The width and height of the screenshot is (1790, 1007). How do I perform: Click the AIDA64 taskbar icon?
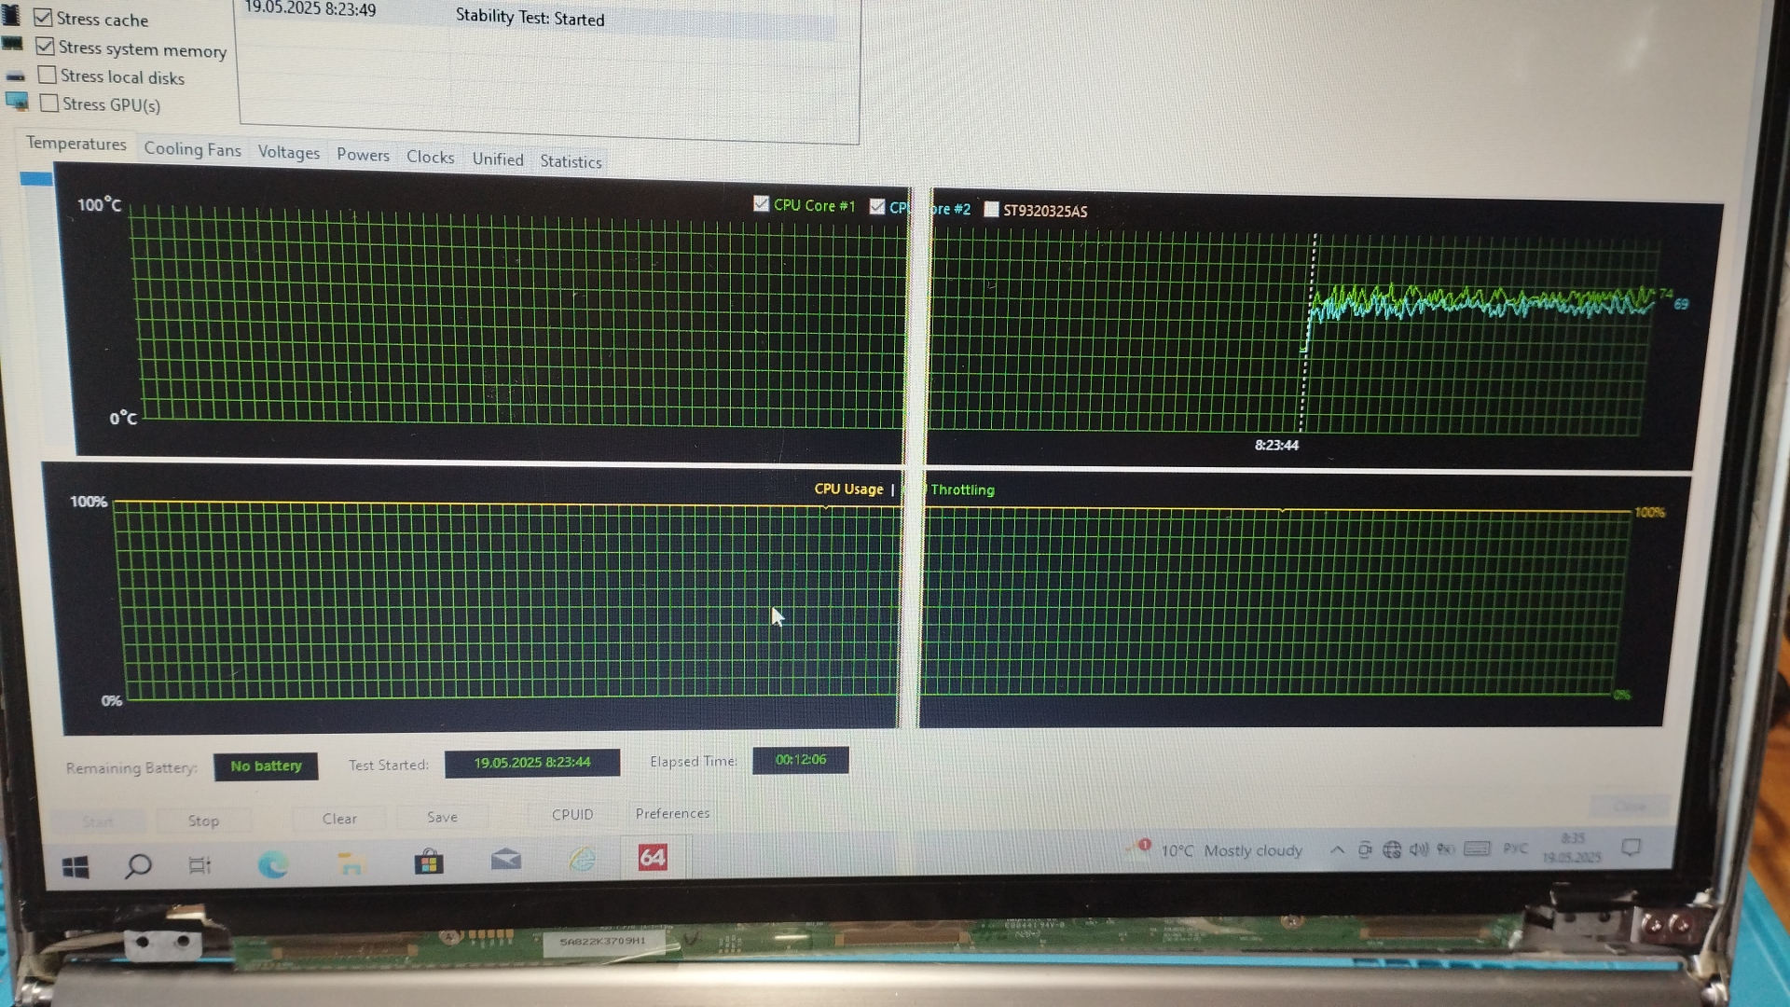point(652,858)
